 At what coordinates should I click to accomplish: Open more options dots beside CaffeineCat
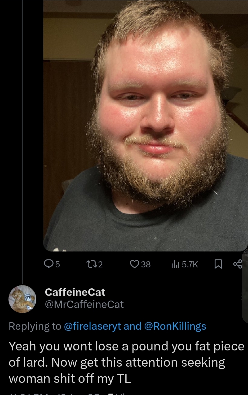(x=242, y=296)
